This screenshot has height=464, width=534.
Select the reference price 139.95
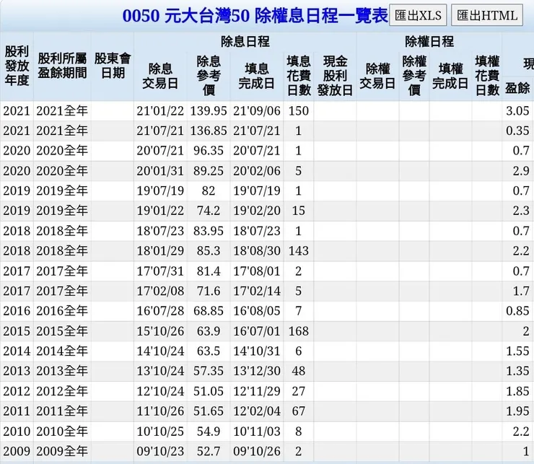(x=209, y=111)
